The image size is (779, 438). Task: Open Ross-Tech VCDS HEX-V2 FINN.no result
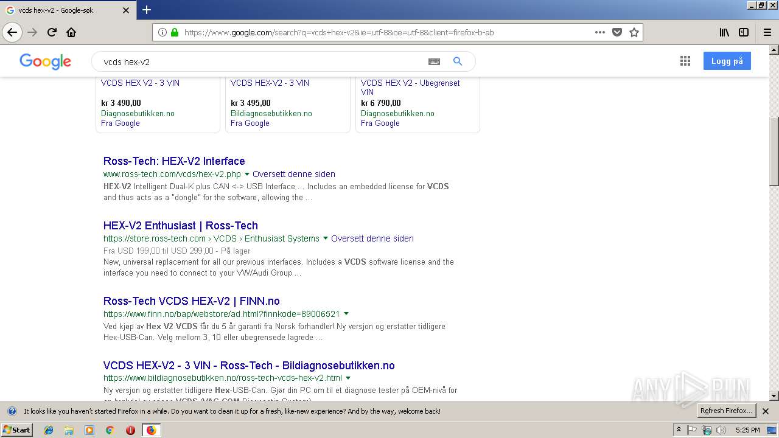tap(192, 301)
